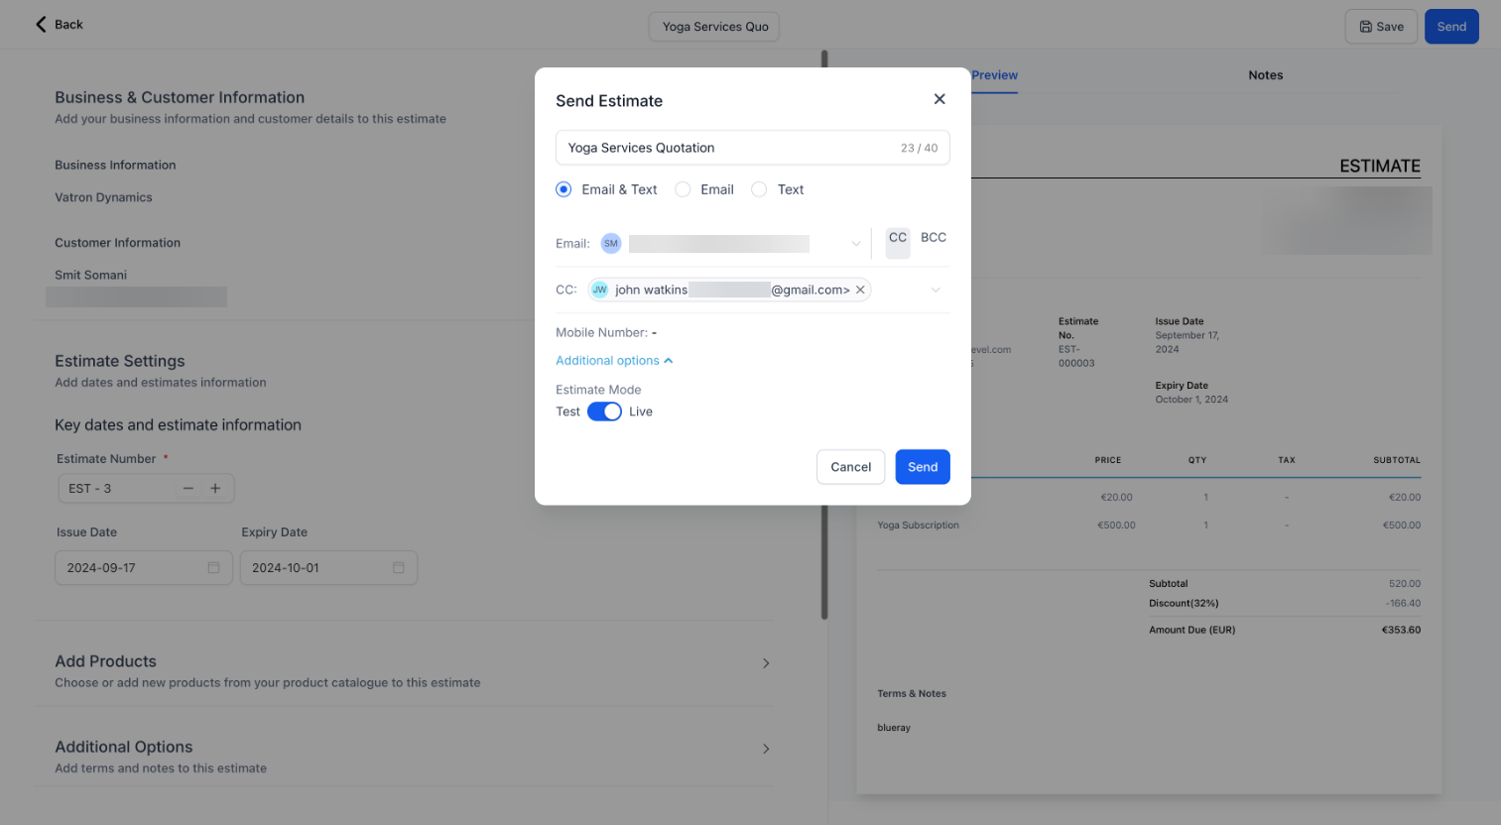Select the Email & Text radio option
This screenshot has width=1501, height=825.
563,189
